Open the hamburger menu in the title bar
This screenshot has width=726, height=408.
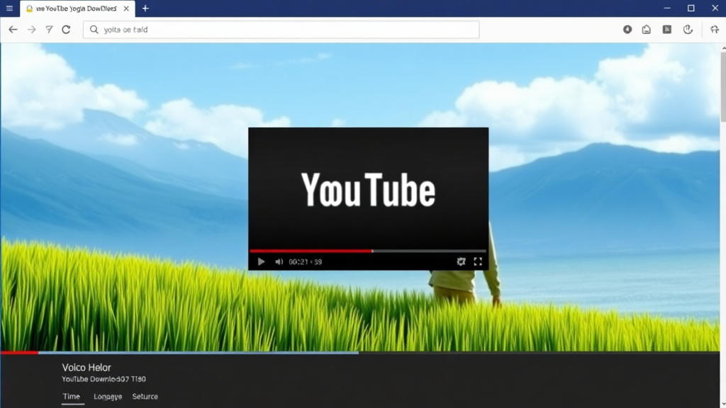click(x=9, y=8)
